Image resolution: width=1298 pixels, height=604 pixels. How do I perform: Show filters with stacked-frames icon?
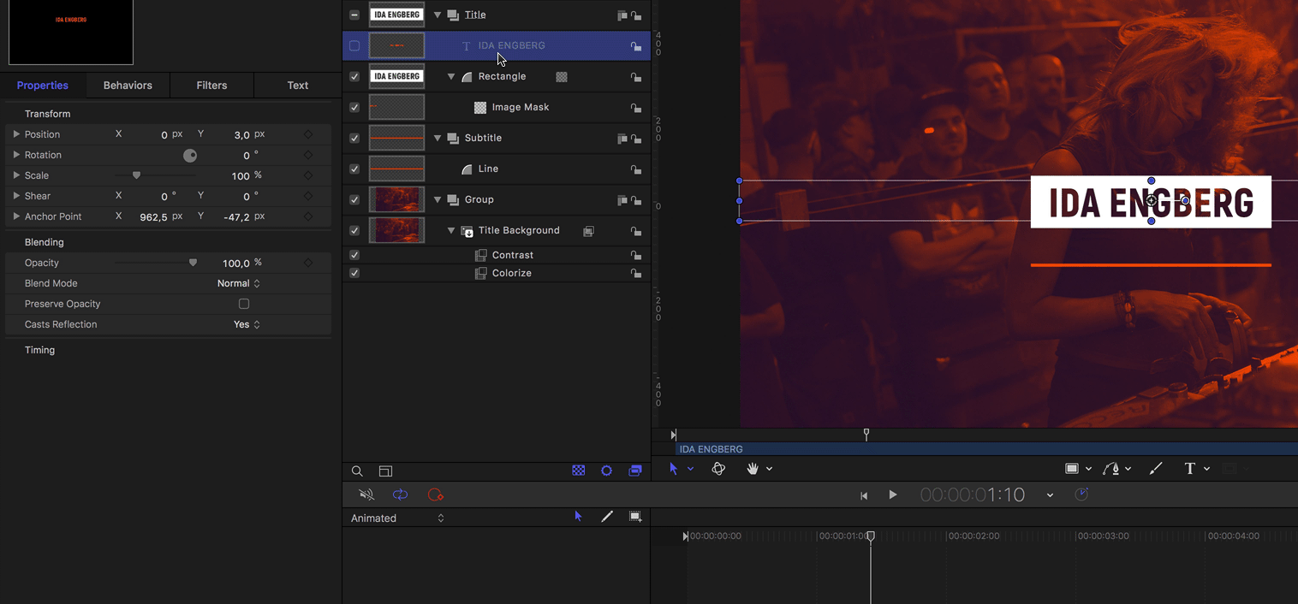coord(634,471)
